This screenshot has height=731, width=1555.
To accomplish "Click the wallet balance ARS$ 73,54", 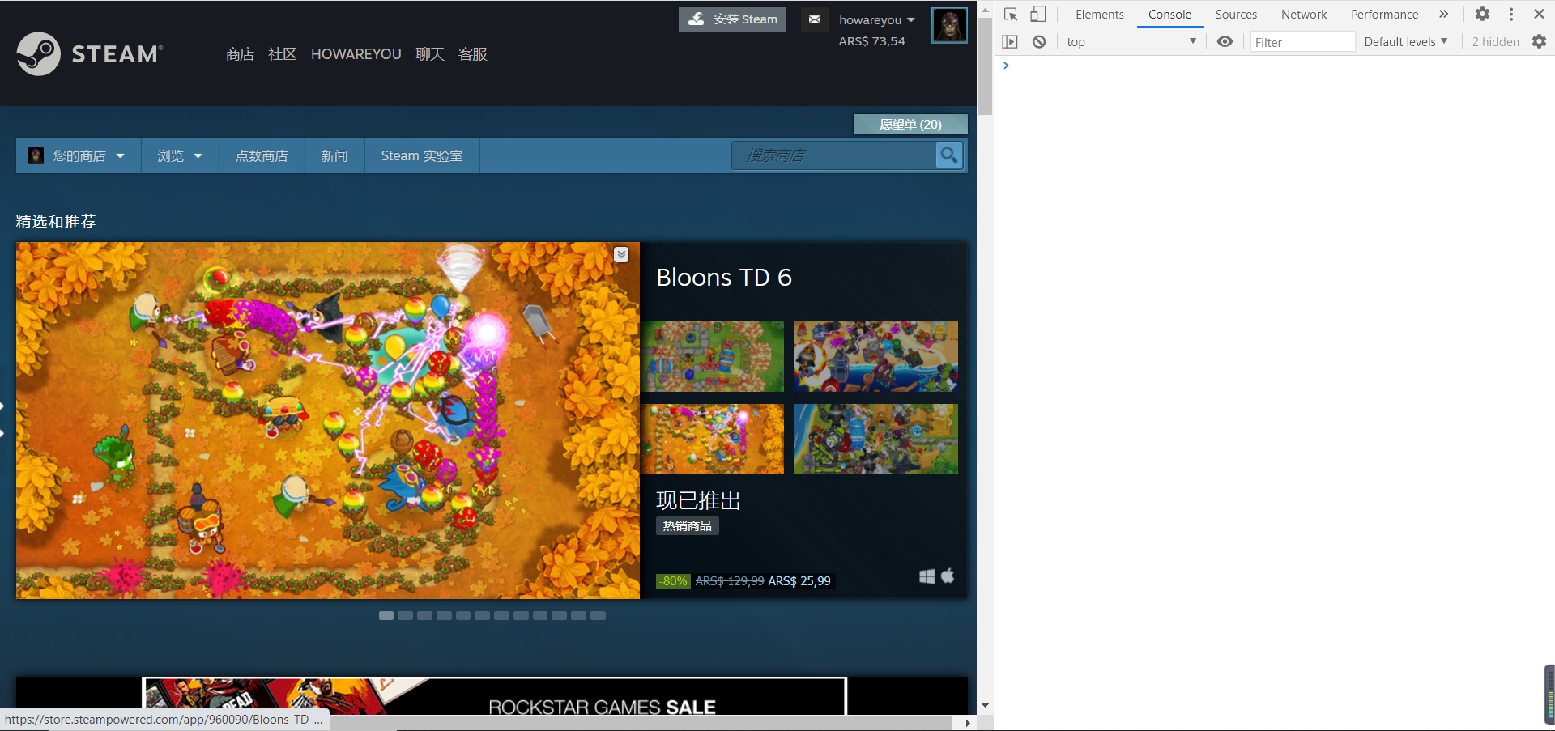I will coord(871,40).
